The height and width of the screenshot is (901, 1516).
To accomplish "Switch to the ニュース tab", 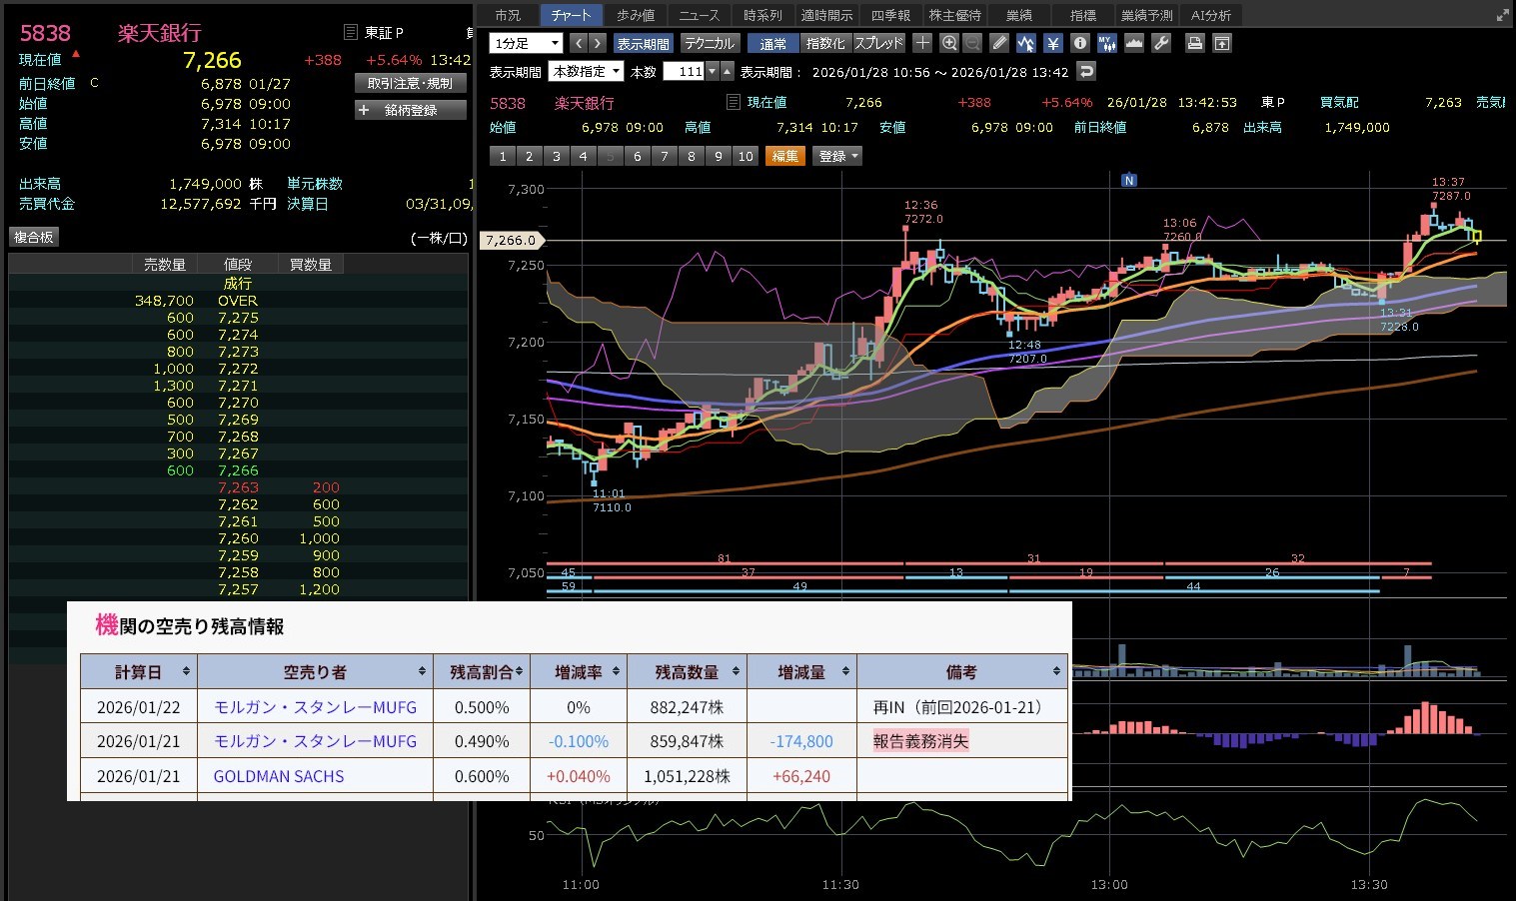I will (699, 15).
